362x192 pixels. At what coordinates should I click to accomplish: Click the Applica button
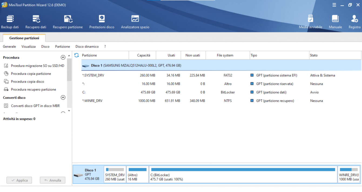(19, 180)
